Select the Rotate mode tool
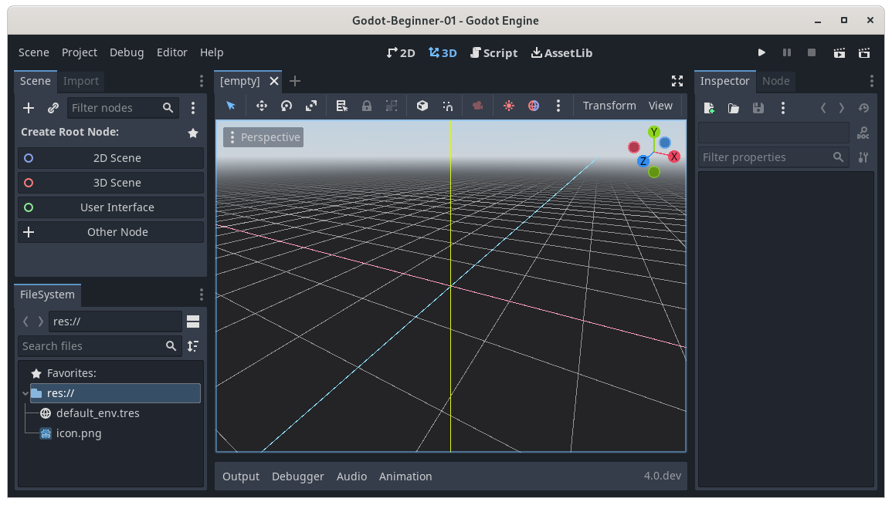This screenshot has width=892, height=505. (287, 106)
